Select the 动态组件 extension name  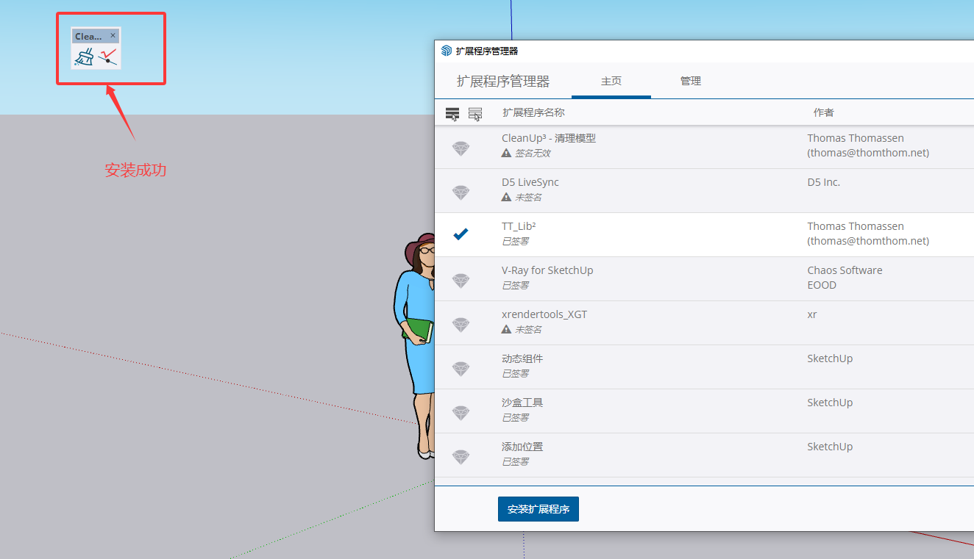click(x=522, y=358)
